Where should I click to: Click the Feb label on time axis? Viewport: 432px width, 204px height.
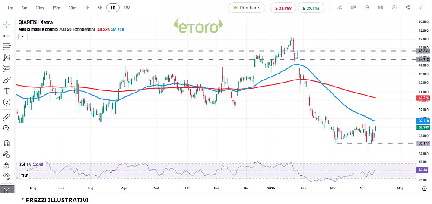(303, 189)
